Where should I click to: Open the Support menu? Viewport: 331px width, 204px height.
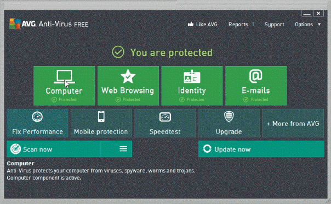(x=275, y=25)
